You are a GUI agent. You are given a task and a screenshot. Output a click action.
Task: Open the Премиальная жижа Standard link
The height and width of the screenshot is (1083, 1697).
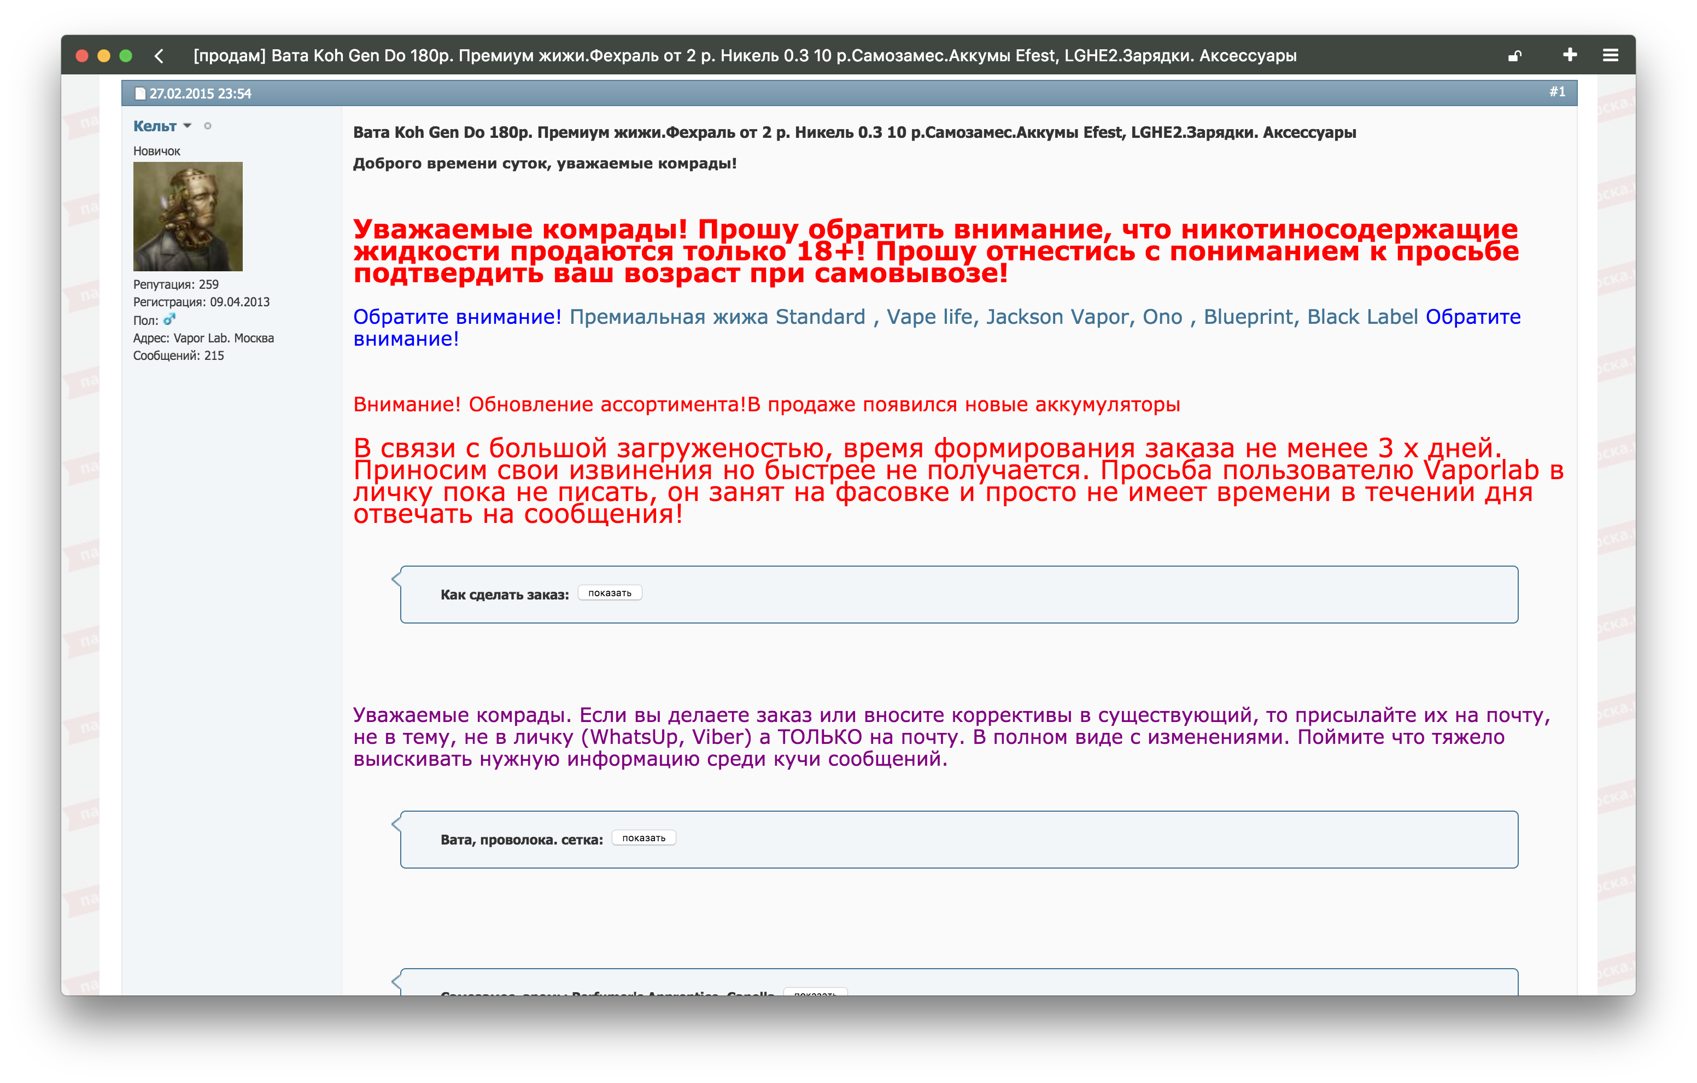[x=717, y=317]
